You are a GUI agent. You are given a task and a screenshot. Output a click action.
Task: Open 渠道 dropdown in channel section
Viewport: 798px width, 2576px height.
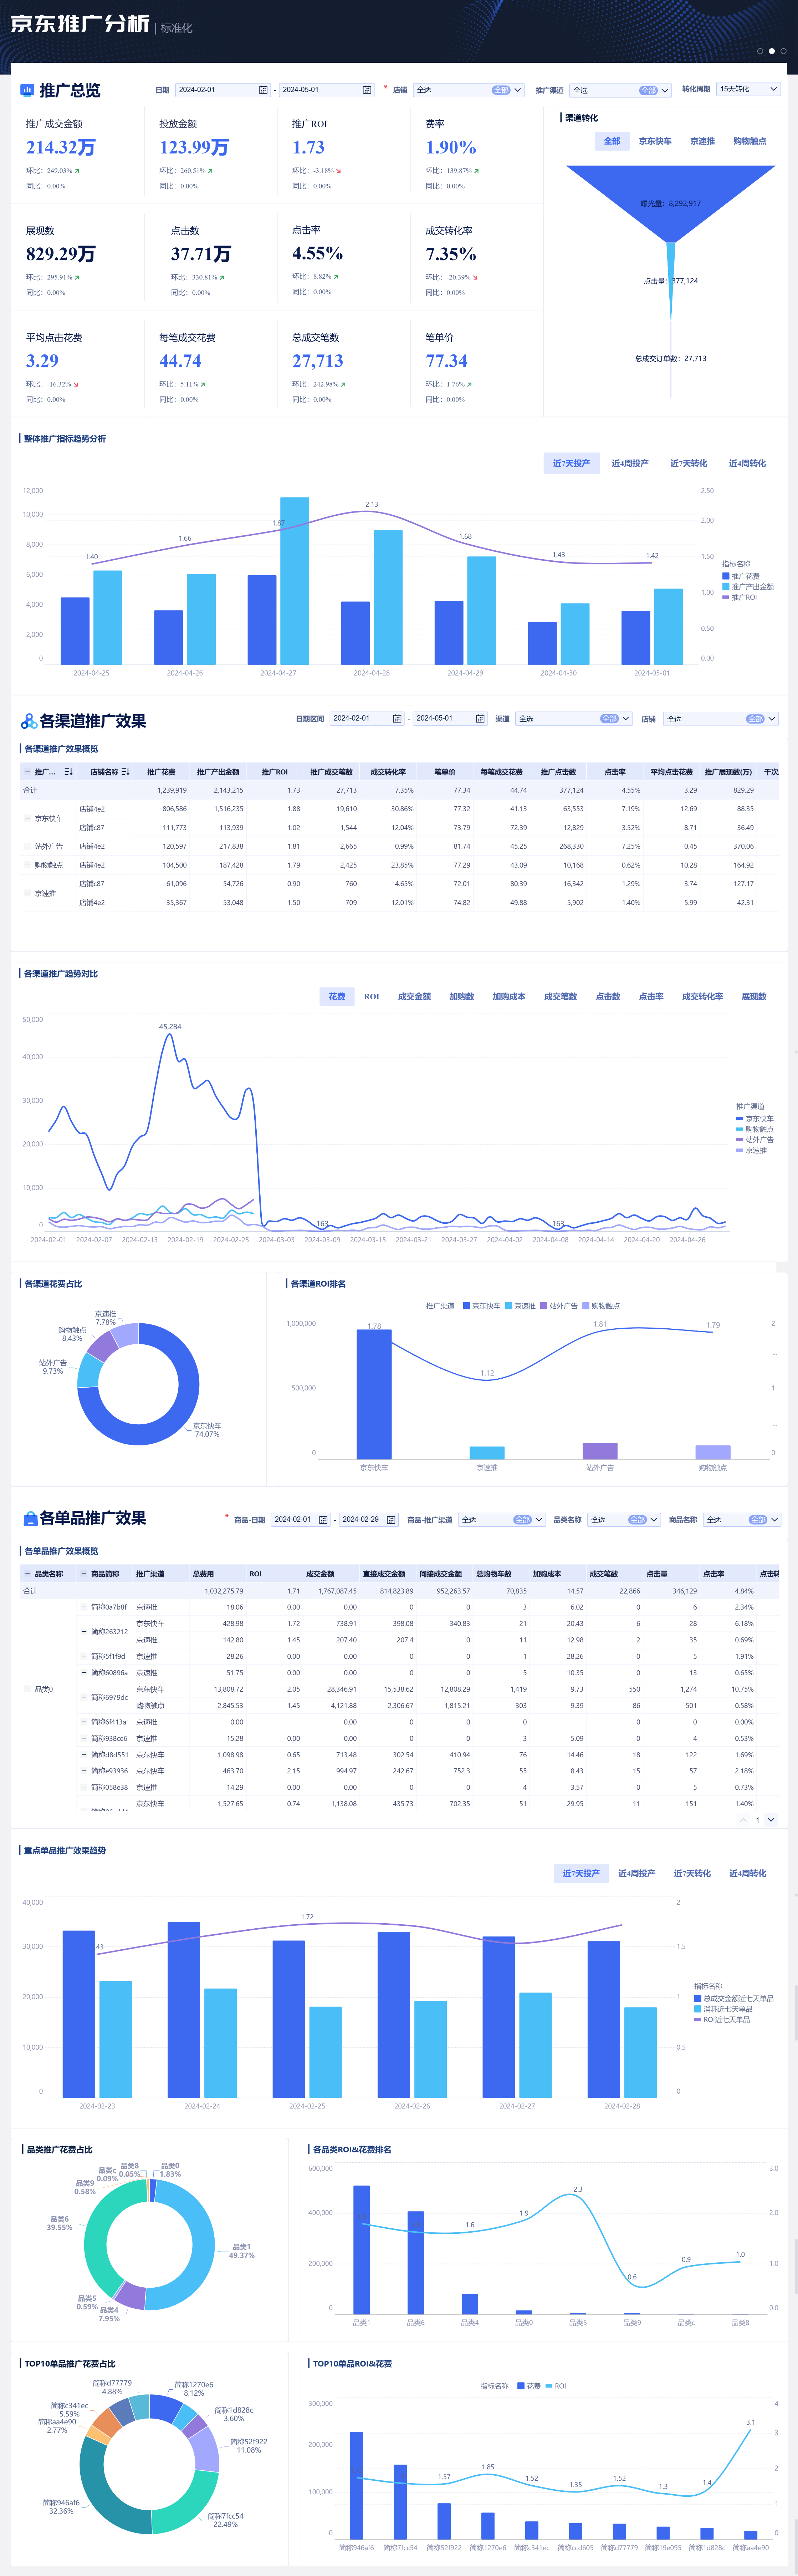(x=574, y=719)
